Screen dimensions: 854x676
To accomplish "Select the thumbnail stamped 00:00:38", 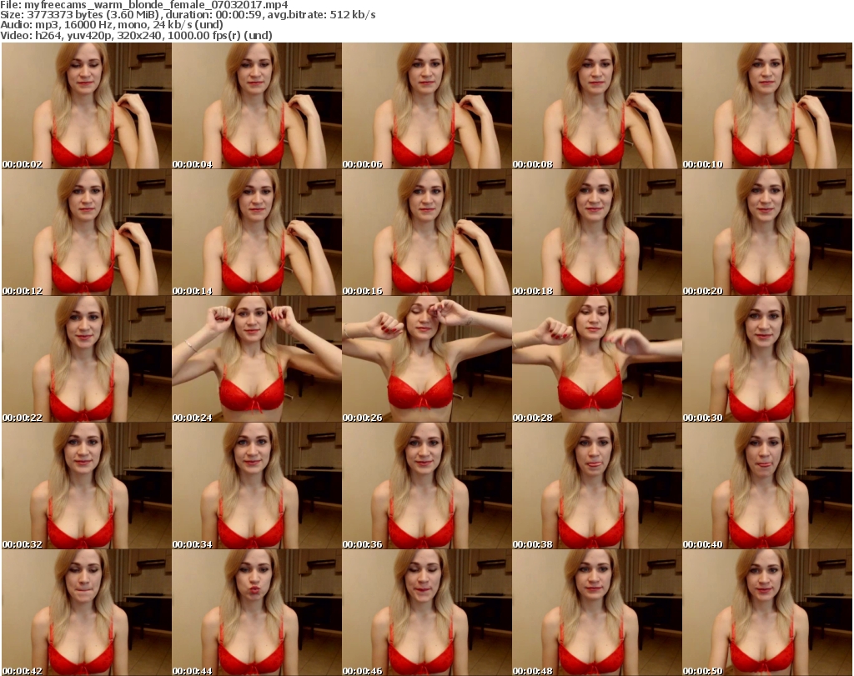I will pos(597,485).
